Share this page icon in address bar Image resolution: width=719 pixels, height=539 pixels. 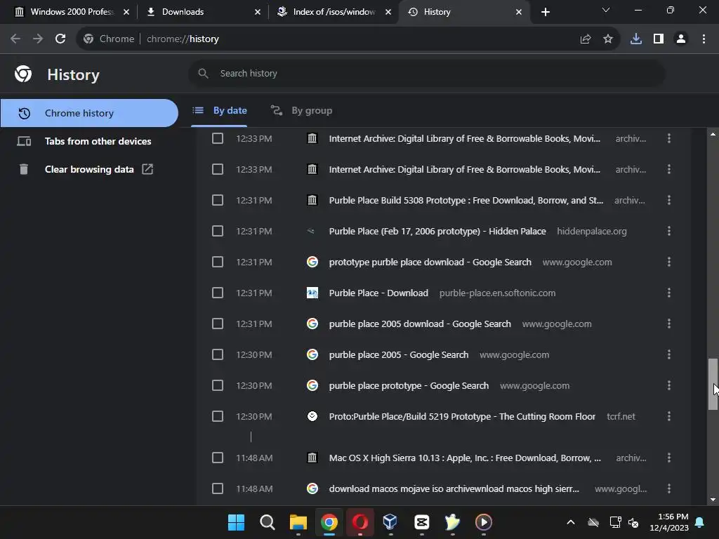(585, 39)
